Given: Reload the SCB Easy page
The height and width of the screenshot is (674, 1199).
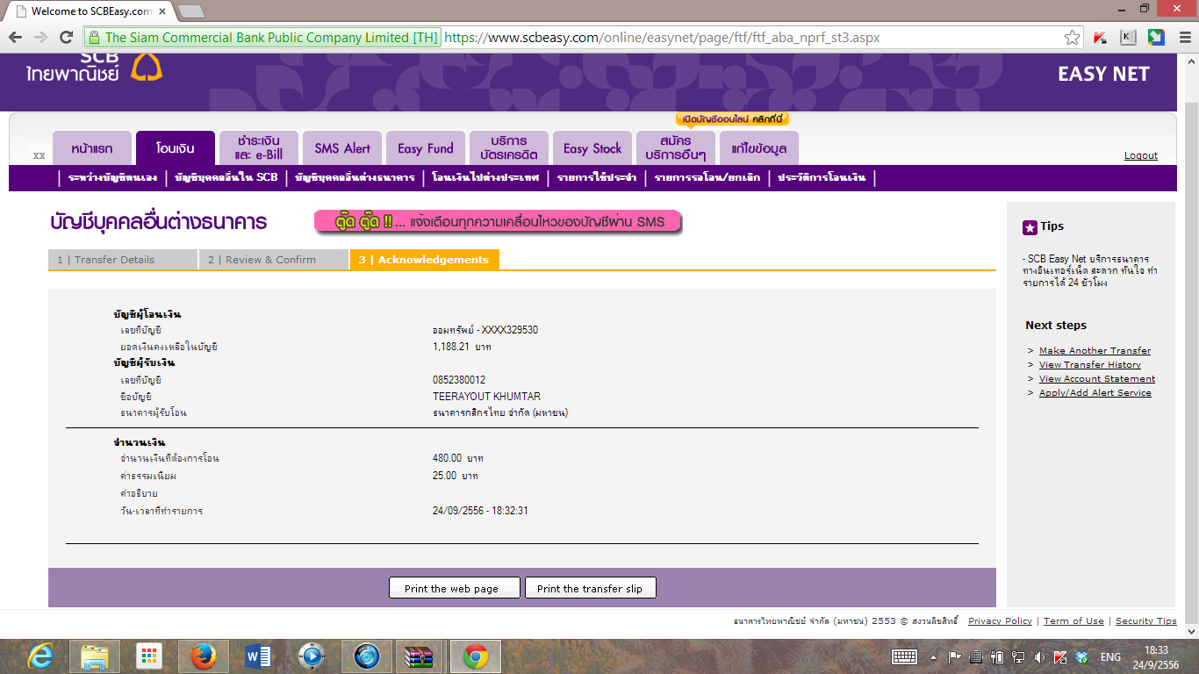Looking at the screenshot, I should click(66, 38).
